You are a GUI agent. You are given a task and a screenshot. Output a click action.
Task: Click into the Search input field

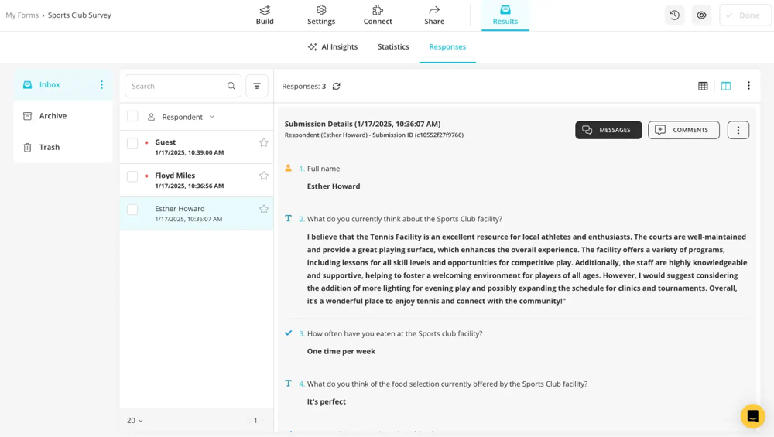pos(176,86)
